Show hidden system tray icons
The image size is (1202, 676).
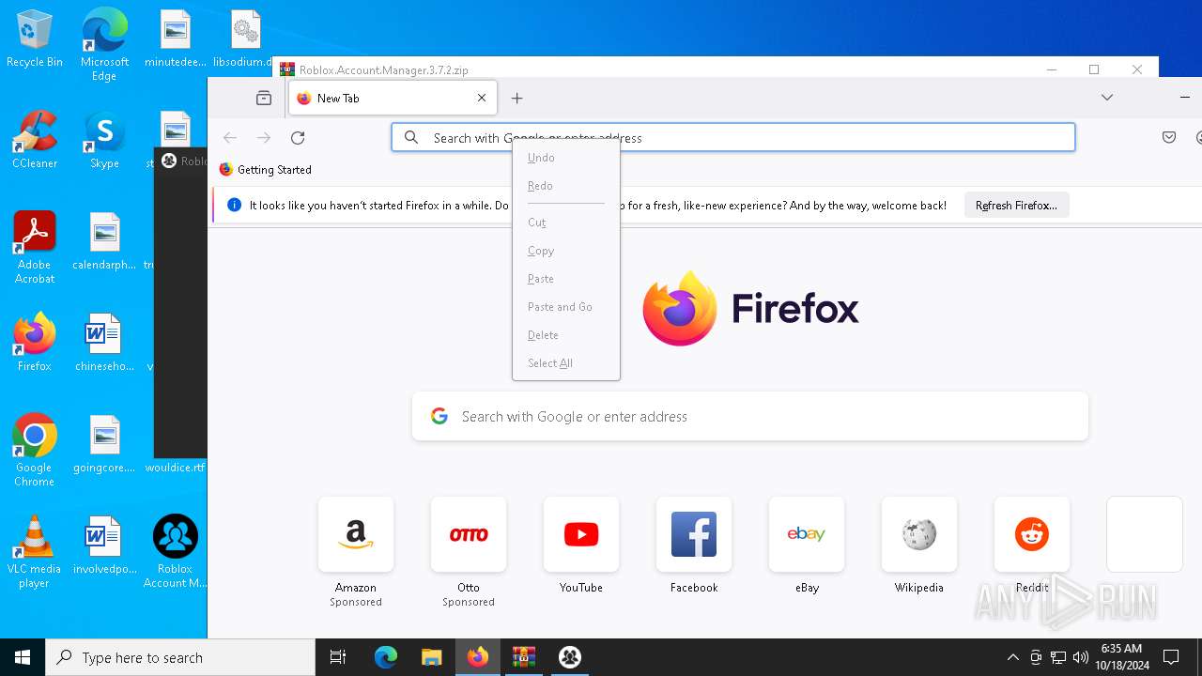(1012, 657)
